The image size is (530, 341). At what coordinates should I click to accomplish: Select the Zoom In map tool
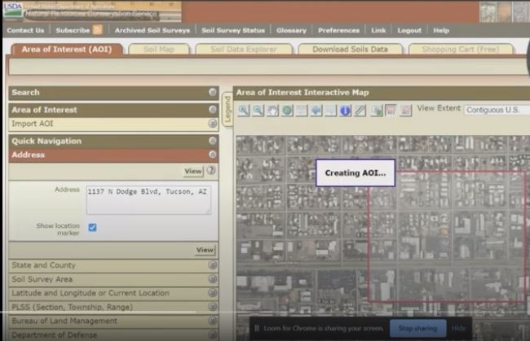(243, 111)
